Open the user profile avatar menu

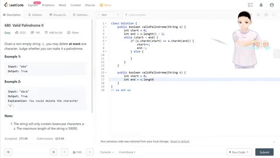click(272, 5)
